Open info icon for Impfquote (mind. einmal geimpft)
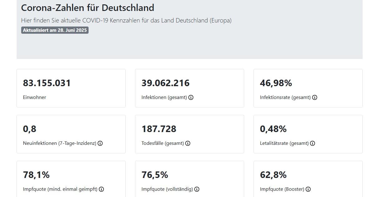This screenshot has width=373, height=197. click(x=101, y=189)
